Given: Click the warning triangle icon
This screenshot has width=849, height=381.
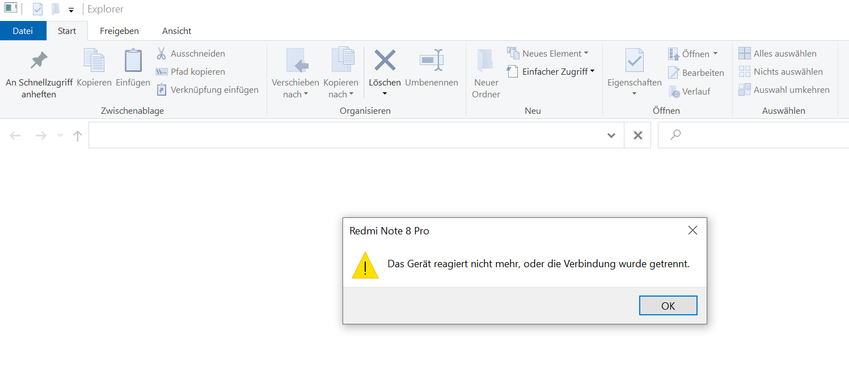Looking at the screenshot, I should click(x=365, y=265).
